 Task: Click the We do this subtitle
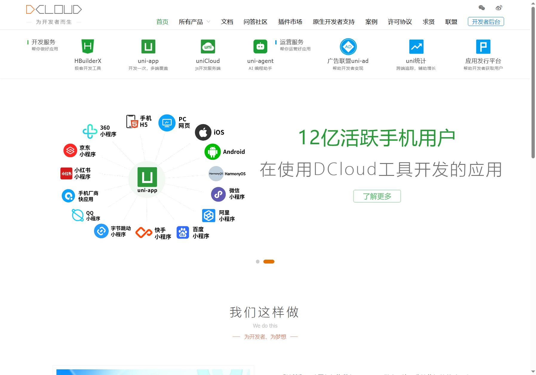[265, 326]
